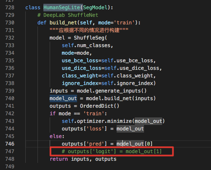
Task: Click the build_net function name on line 730
Action: [x=63, y=23]
